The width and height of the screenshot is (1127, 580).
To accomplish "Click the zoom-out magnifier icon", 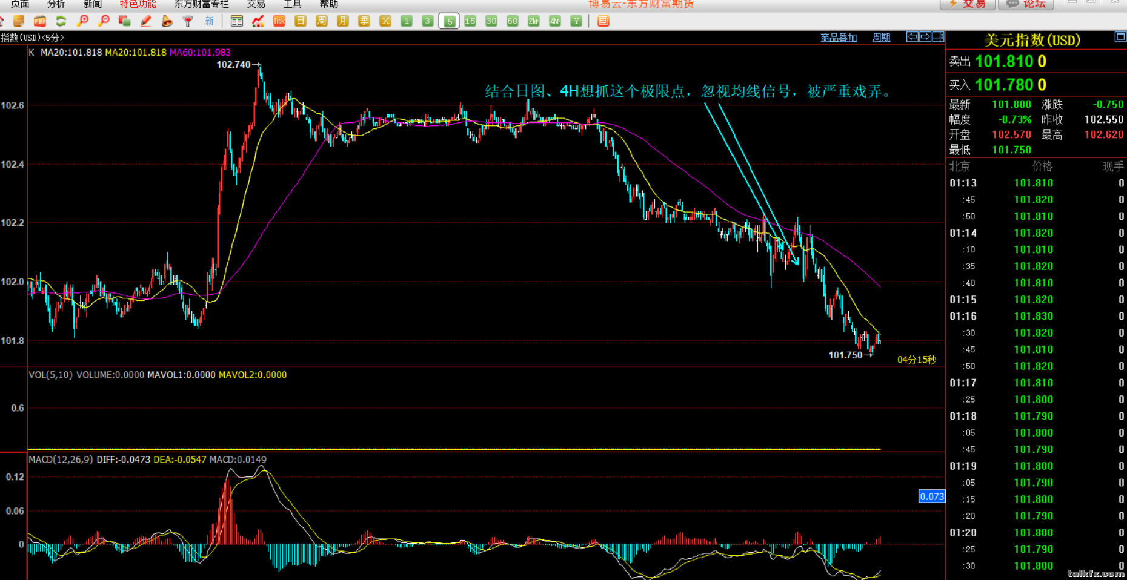I will pos(104,21).
